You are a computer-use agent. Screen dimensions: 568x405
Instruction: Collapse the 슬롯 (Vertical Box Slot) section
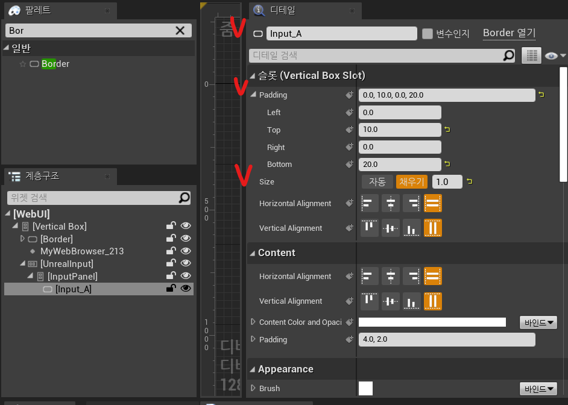tap(253, 76)
